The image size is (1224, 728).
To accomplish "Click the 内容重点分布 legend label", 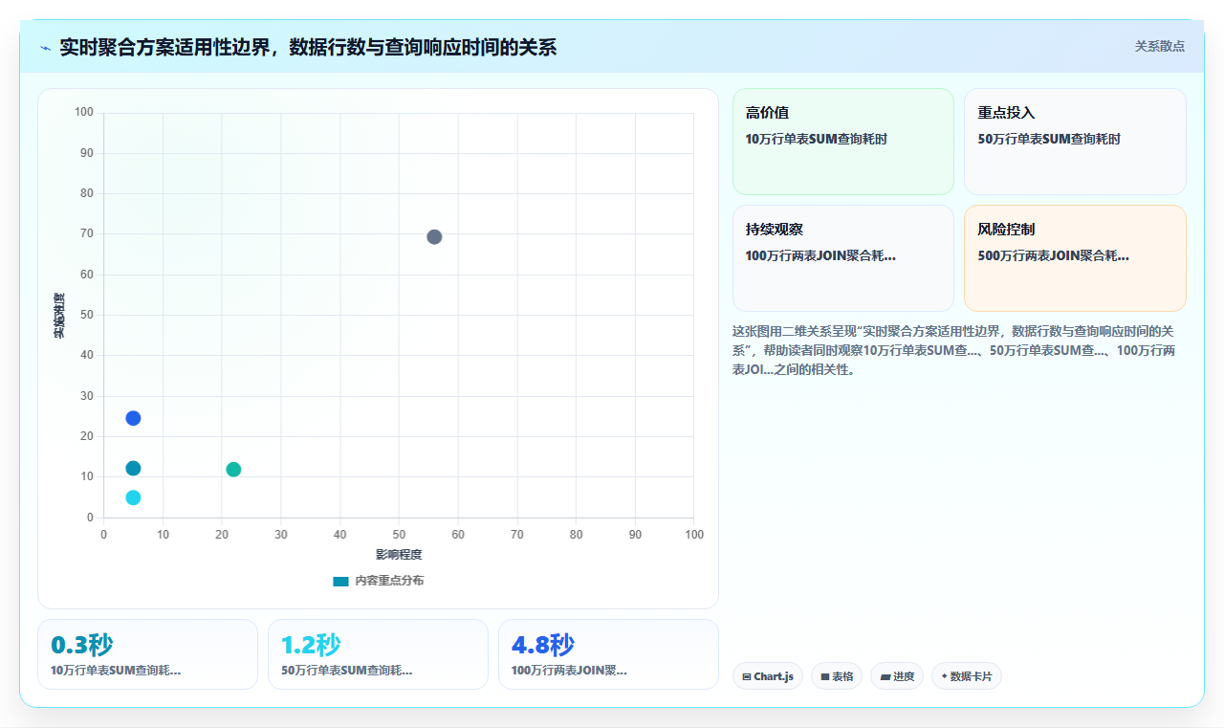I will 389,581.
